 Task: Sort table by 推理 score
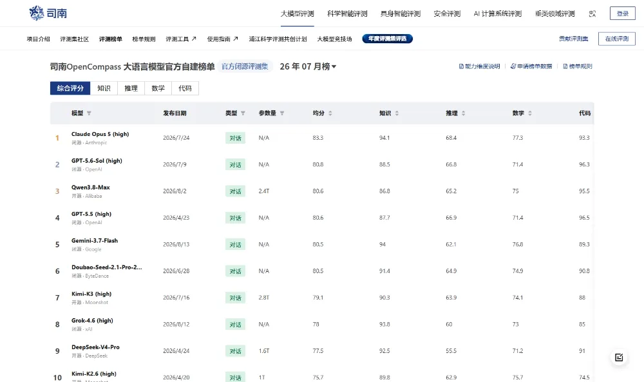pos(463,113)
